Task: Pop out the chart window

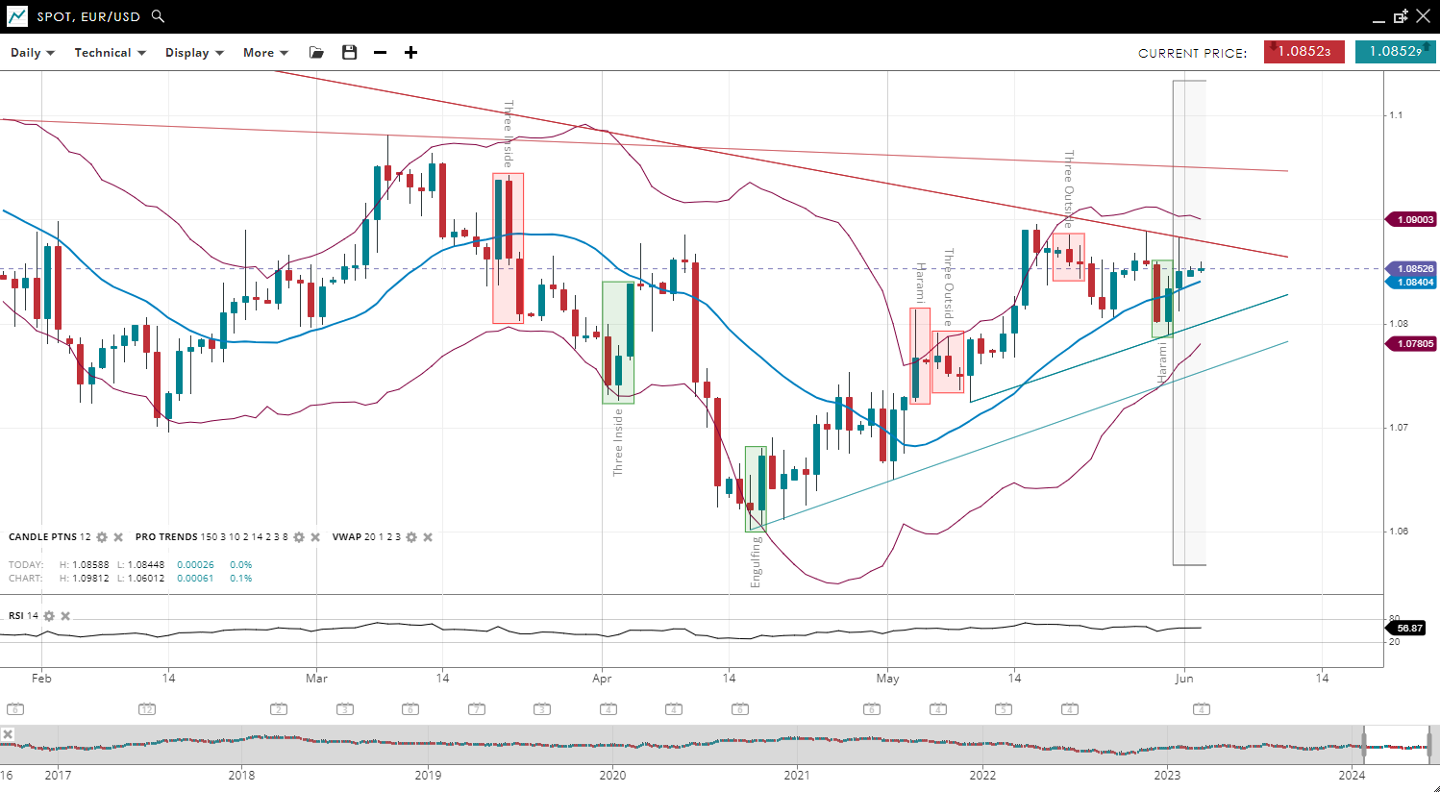Action: [x=1401, y=16]
